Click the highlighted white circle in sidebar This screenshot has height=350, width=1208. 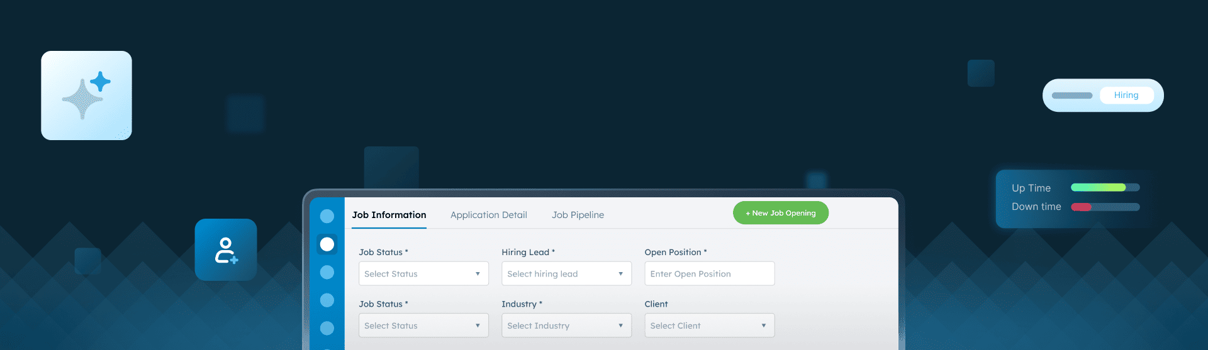(x=327, y=244)
